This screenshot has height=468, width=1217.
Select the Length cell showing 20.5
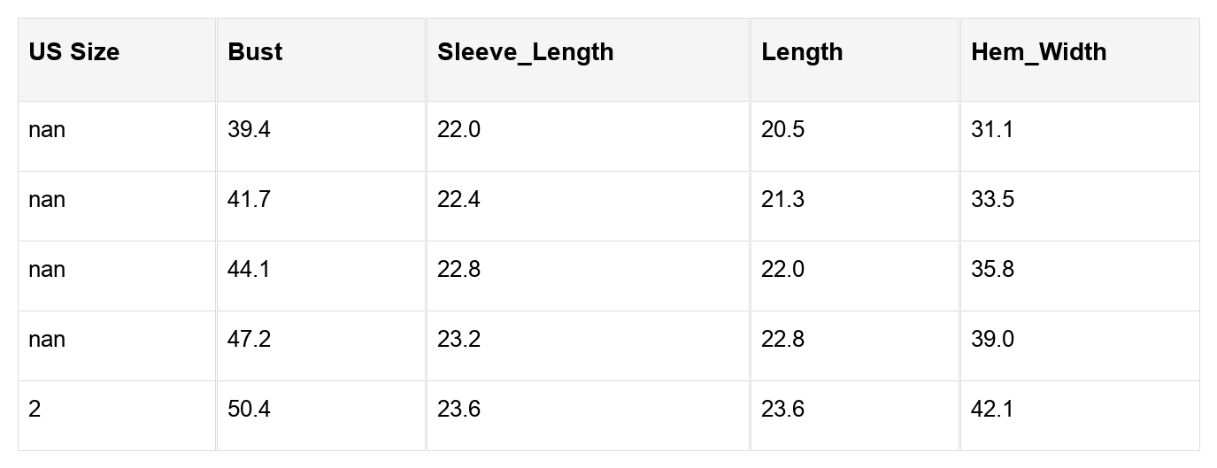click(782, 130)
